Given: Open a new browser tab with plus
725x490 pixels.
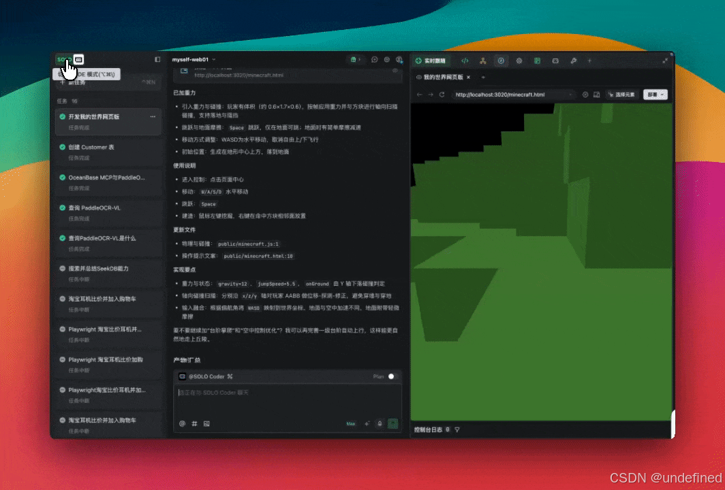Looking at the screenshot, I should (483, 77).
